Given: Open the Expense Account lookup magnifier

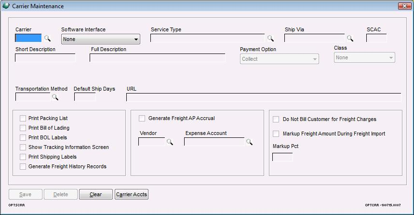Looking at the screenshot, I should pos(249,142).
